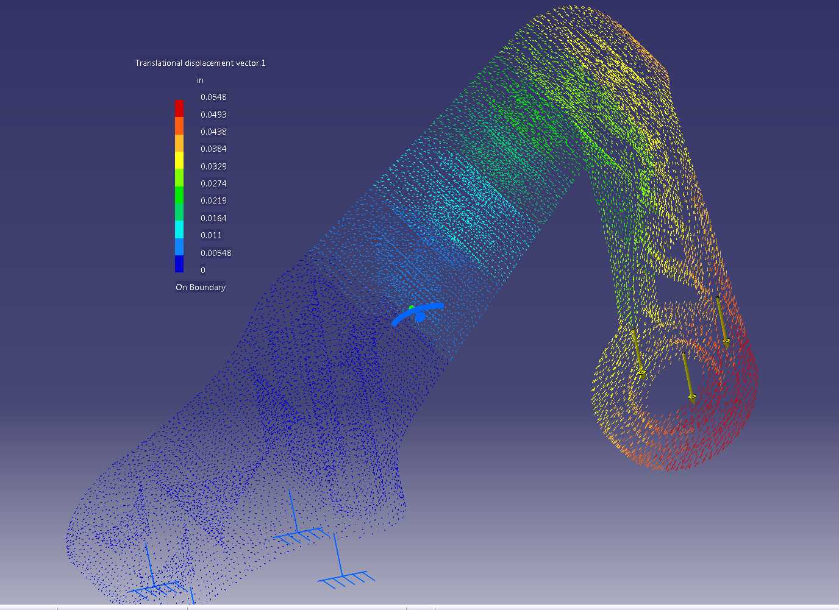Pick the cyan legend color band
Viewport: 839px width, 610px height.
point(179,229)
